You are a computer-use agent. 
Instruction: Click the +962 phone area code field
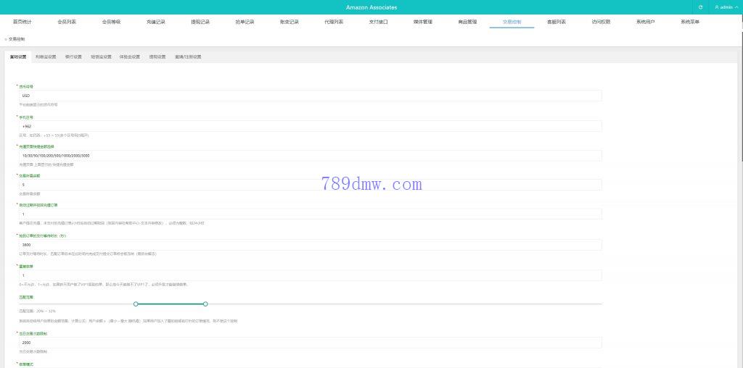pyautogui.click(x=310, y=126)
